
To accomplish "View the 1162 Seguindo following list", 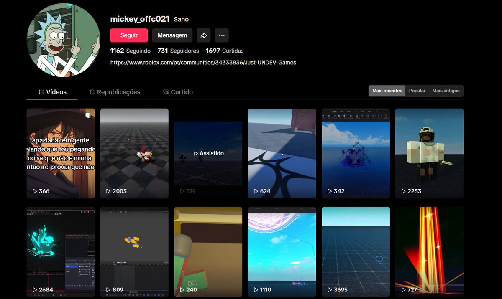I will (x=130, y=51).
